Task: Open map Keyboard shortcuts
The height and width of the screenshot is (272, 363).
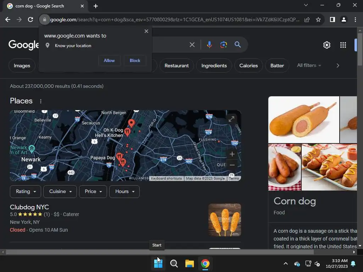Action: click(166, 178)
